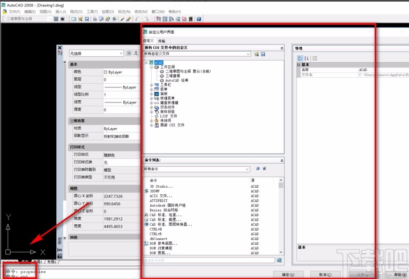Open the 工具(T) menu
This screenshot has height=279, width=409.
[92, 12]
